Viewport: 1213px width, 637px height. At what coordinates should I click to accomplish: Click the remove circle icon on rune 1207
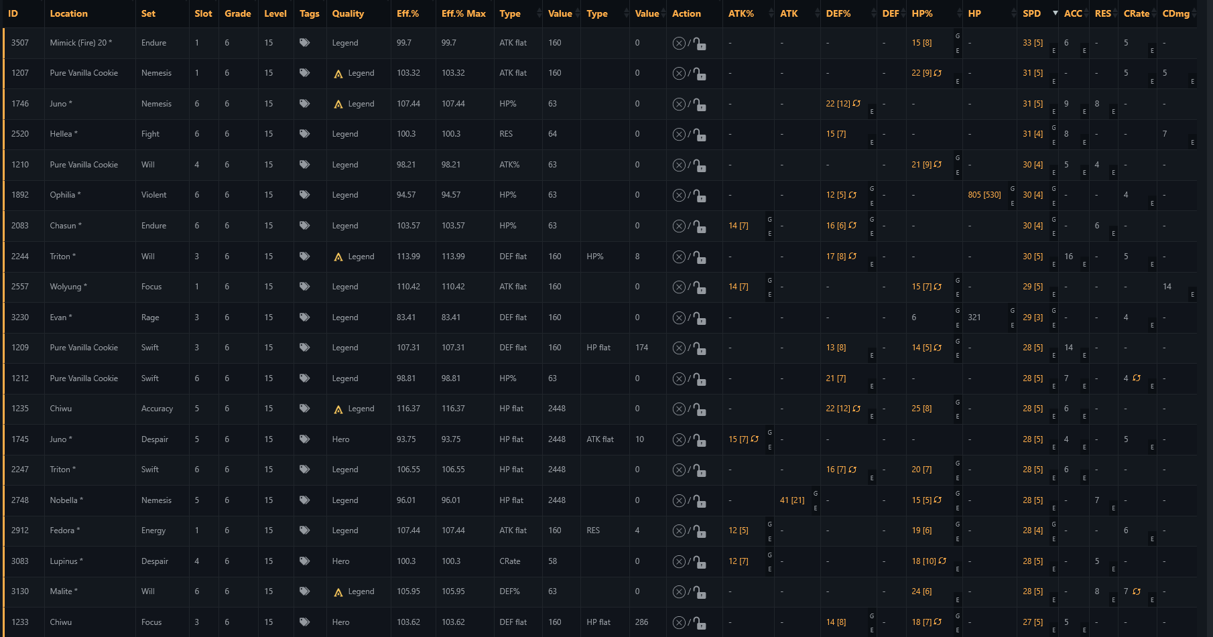pyautogui.click(x=679, y=74)
